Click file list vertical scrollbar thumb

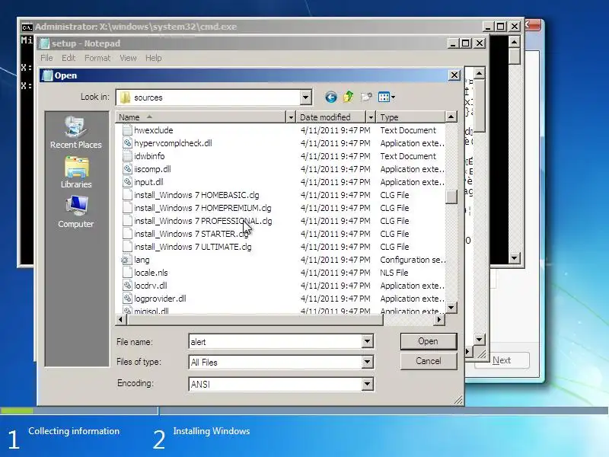(451, 197)
